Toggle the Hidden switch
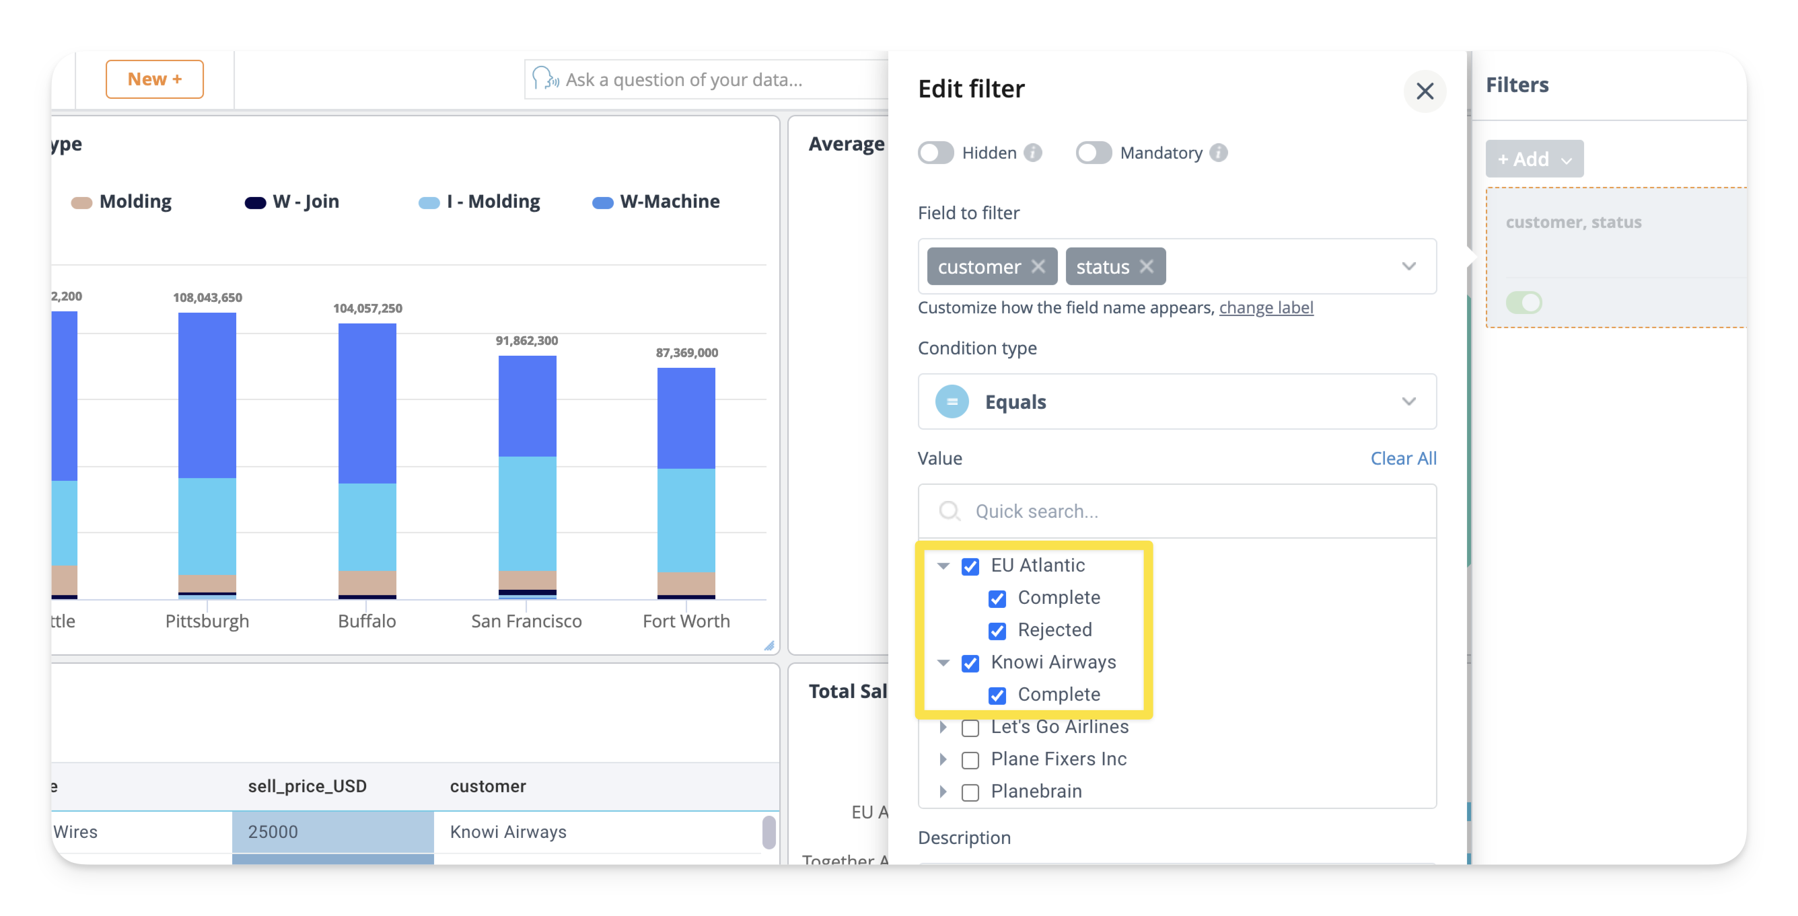The image size is (1798, 916). [936, 153]
